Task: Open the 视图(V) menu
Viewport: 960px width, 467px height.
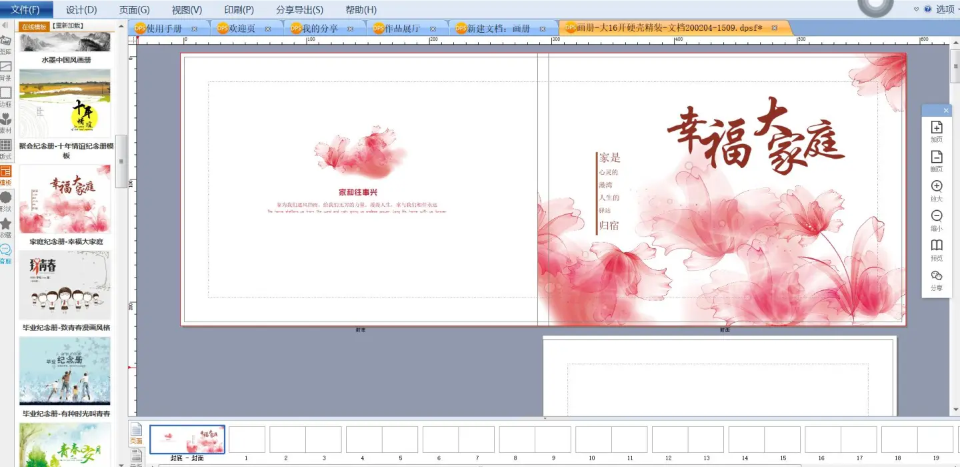Action: click(187, 9)
